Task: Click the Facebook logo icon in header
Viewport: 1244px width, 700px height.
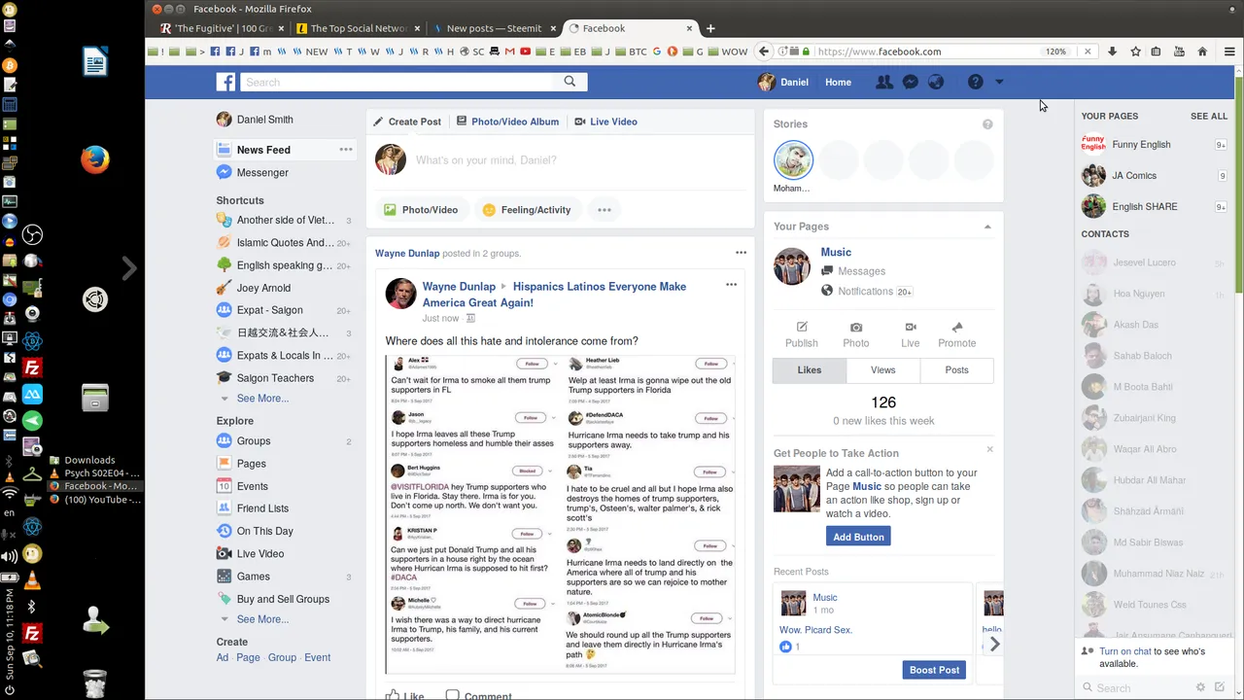Action: tap(225, 83)
